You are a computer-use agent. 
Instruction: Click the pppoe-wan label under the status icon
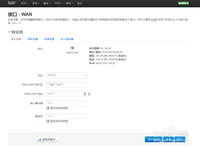point(72,53)
